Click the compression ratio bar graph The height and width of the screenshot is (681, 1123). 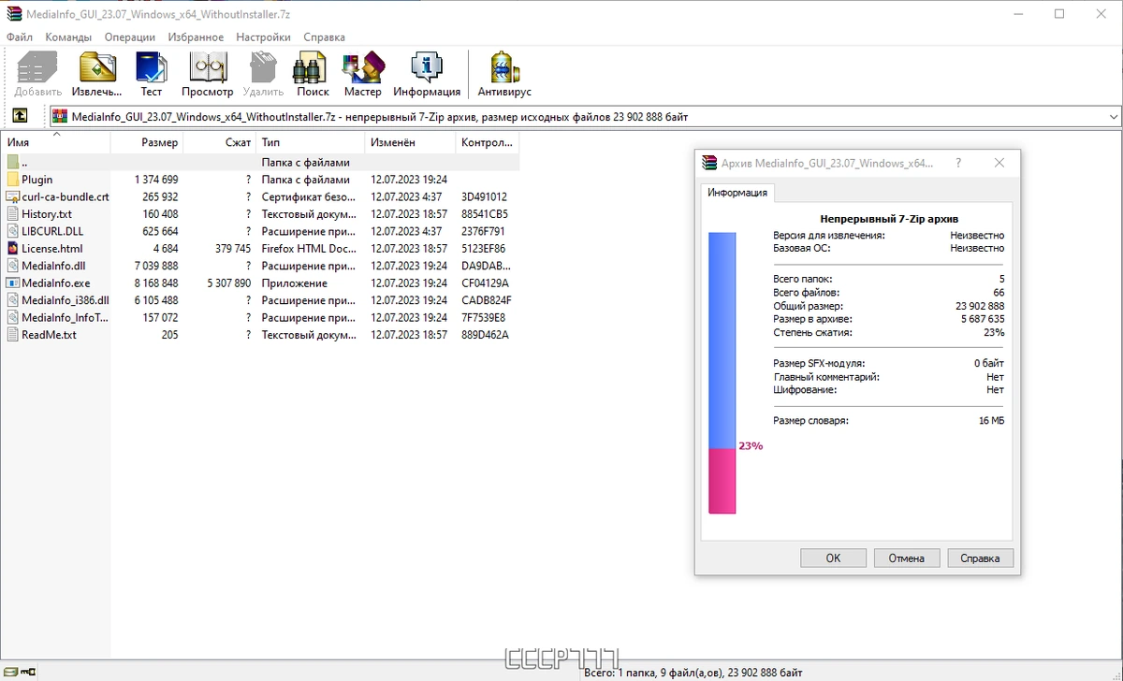(722, 373)
